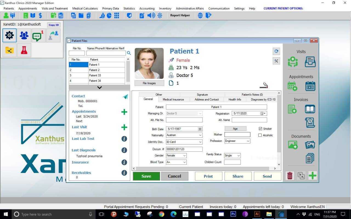Uncheck the Smoker checkbox

pyautogui.click(x=260, y=129)
